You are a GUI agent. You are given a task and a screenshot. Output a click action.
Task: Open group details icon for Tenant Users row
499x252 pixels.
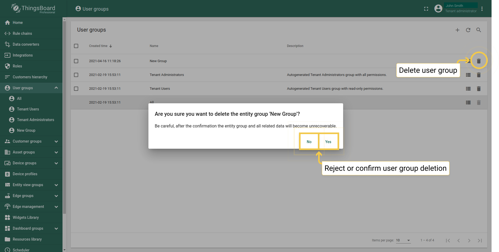[x=468, y=89]
